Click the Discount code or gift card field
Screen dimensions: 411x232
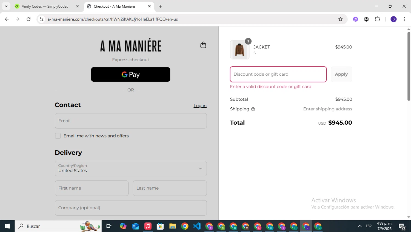click(278, 74)
